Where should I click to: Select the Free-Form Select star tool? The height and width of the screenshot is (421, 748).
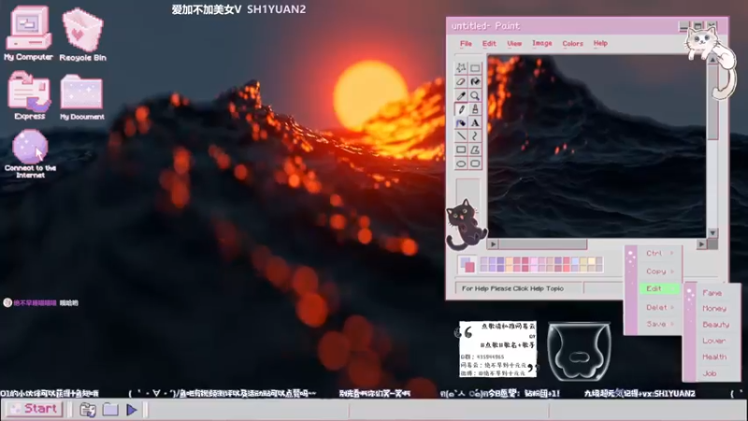tap(461, 68)
